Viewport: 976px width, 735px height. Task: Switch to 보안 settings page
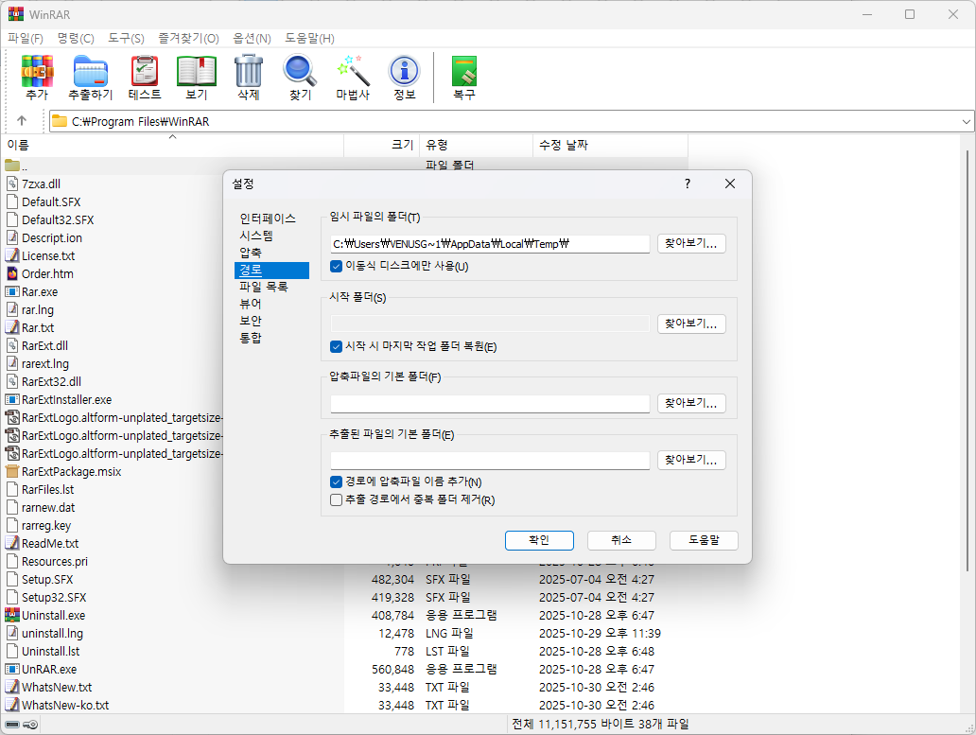251,321
